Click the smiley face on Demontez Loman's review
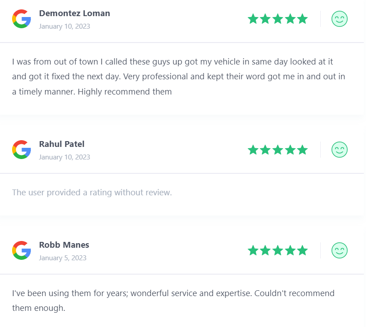The height and width of the screenshot is (327, 366). click(340, 19)
